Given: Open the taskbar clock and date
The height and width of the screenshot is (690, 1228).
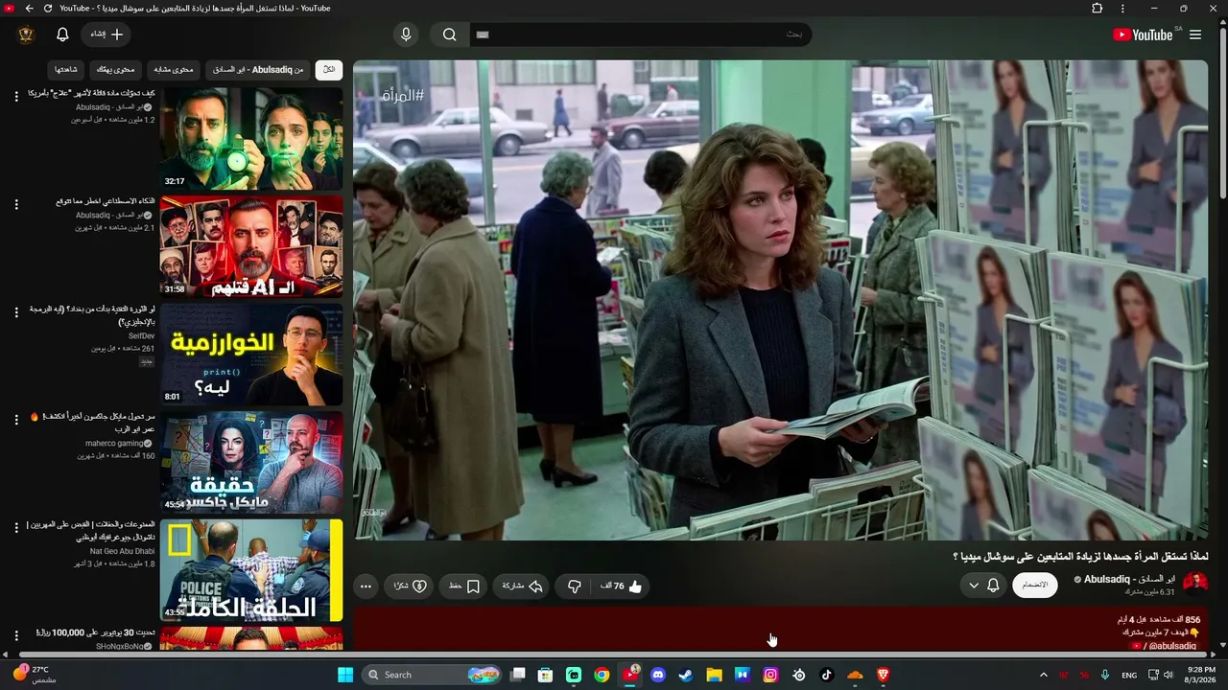Looking at the screenshot, I should pos(1202,675).
